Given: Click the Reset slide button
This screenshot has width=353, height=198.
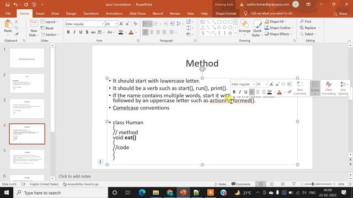Looking at the screenshot, I should (x=47, y=28).
